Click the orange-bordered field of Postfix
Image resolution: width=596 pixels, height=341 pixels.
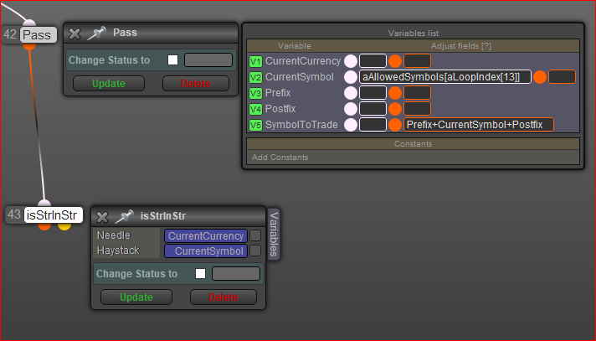[x=417, y=109]
